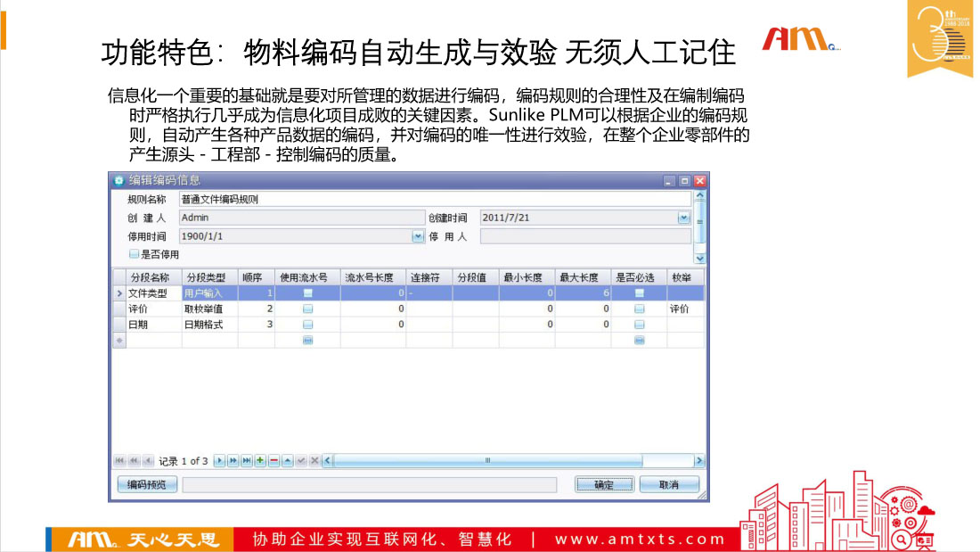Add a new record with green plus
Image resolution: width=980 pixels, height=552 pixels.
(260, 461)
